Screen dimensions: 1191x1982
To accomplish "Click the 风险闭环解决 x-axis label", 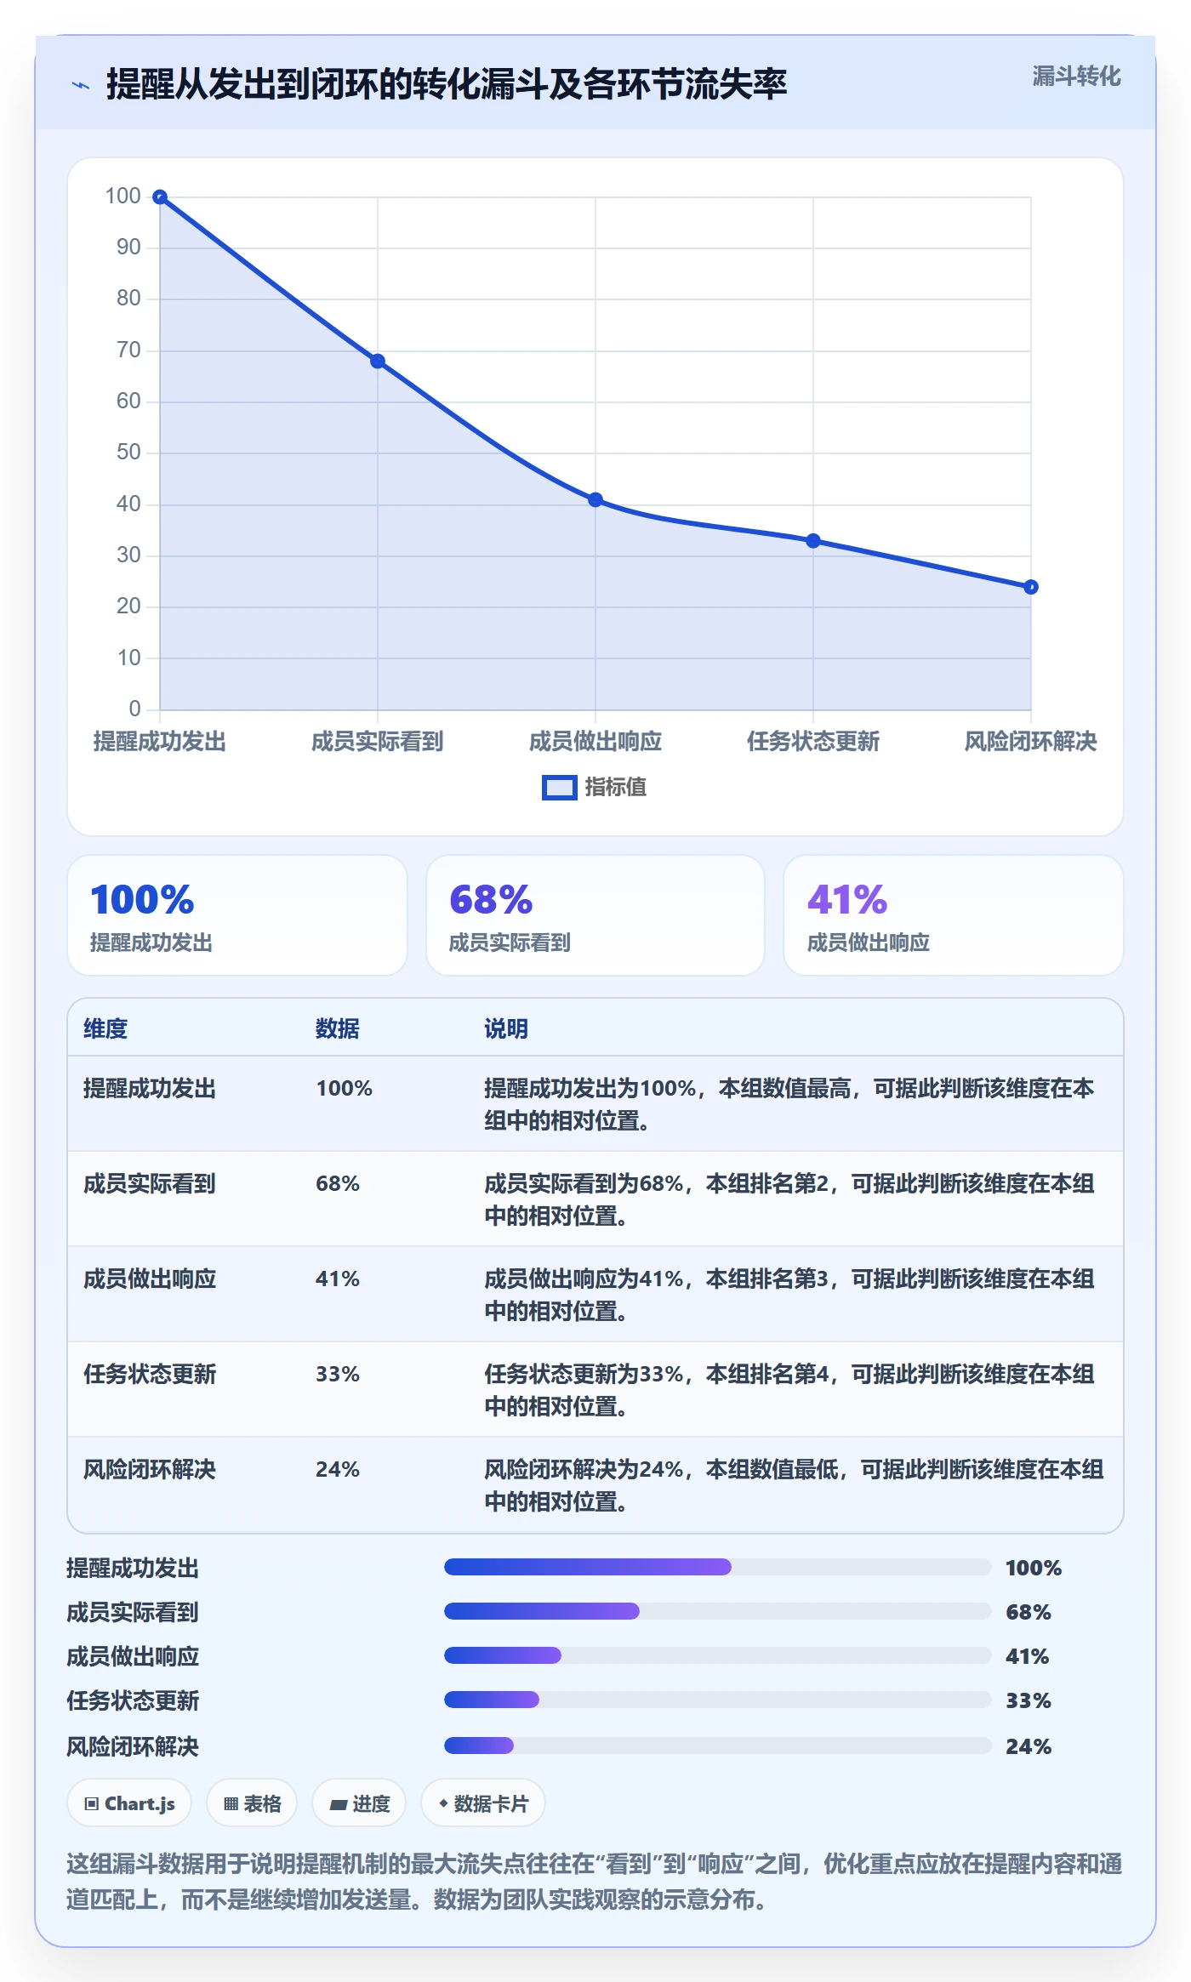I will [1031, 742].
